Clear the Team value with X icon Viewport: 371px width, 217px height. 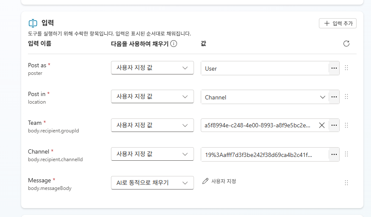(322, 125)
